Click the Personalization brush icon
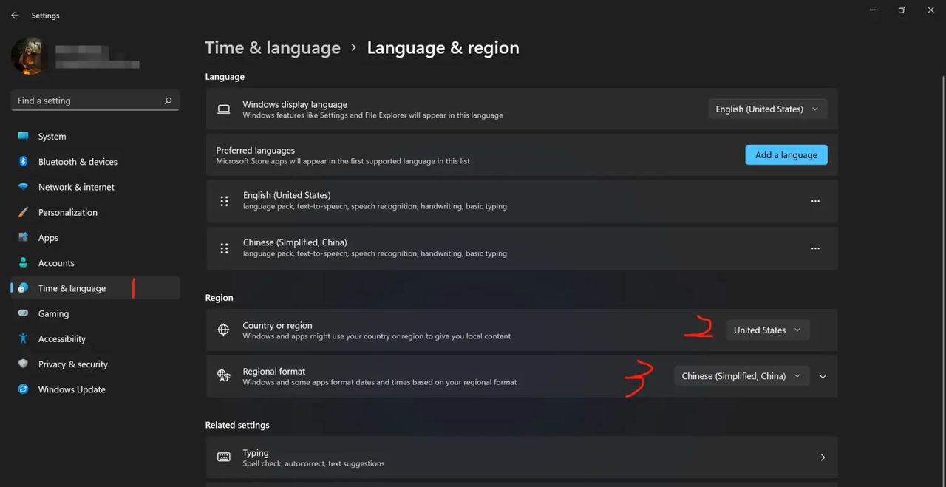Viewport: 946px width, 487px height. point(24,212)
